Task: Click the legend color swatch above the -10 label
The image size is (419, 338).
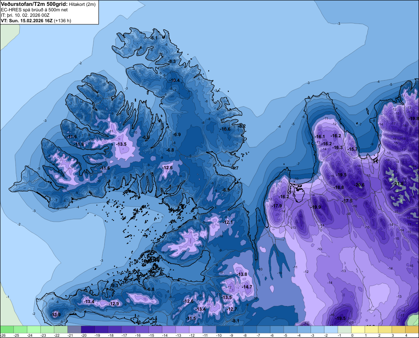Action: click(x=222, y=329)
